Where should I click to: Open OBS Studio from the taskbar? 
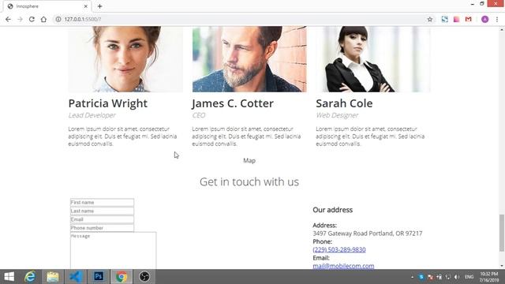[x=144, y=277]
